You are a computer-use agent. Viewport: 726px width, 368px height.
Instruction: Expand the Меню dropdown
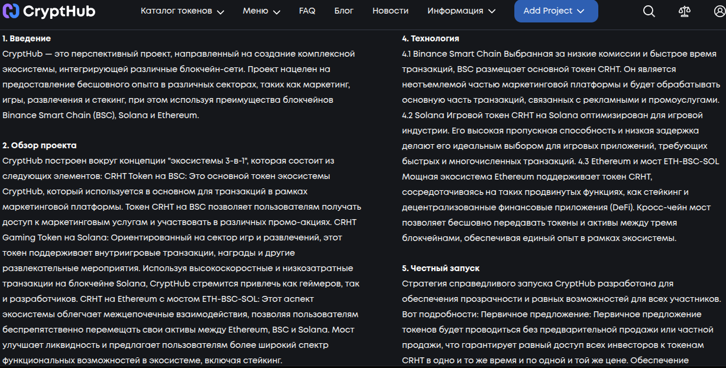pos(262,11)
